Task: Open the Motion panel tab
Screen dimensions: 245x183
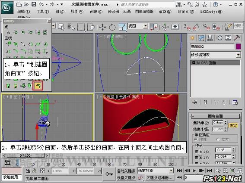Action: (220, 38)
